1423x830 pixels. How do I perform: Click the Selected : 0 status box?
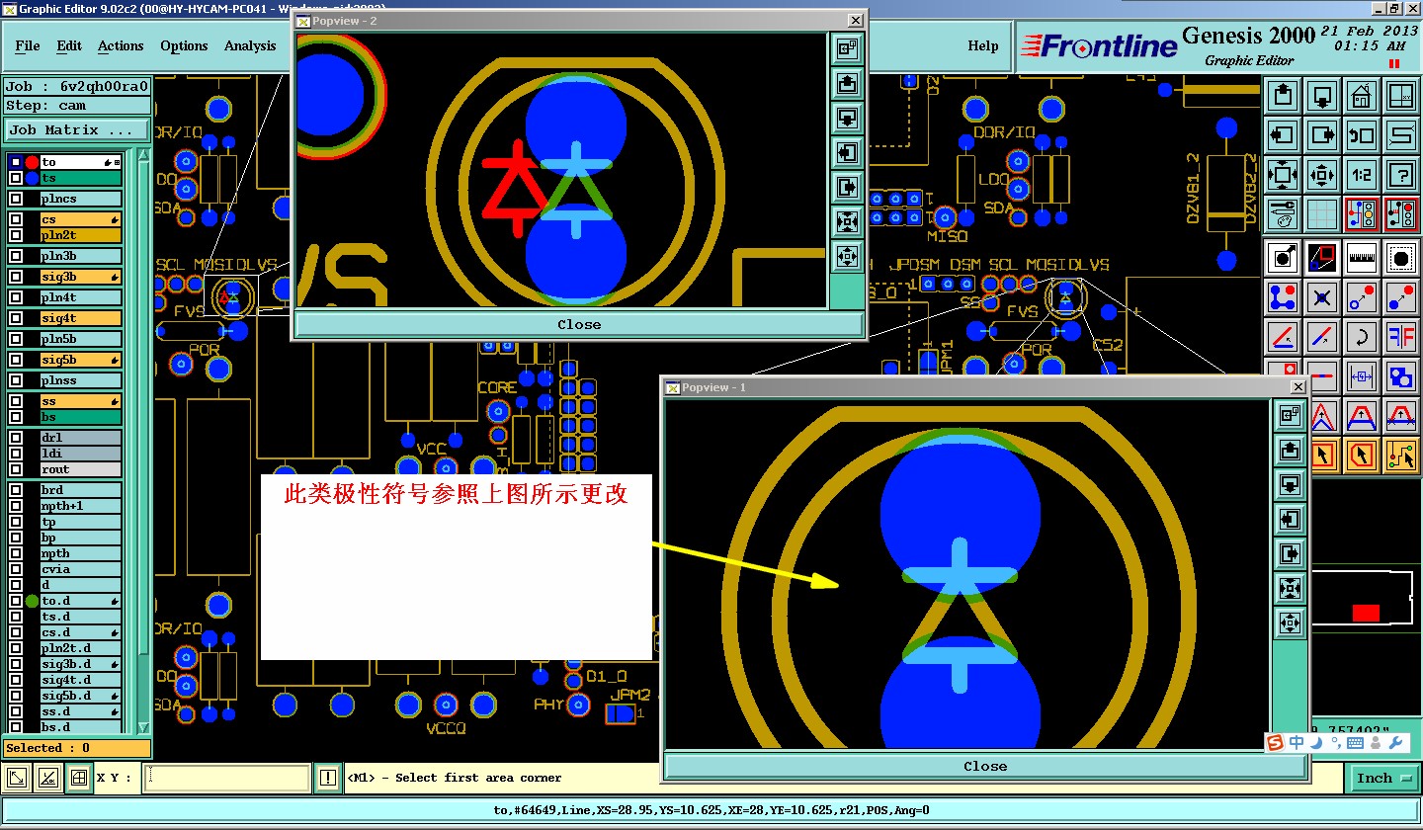point(77,748)
